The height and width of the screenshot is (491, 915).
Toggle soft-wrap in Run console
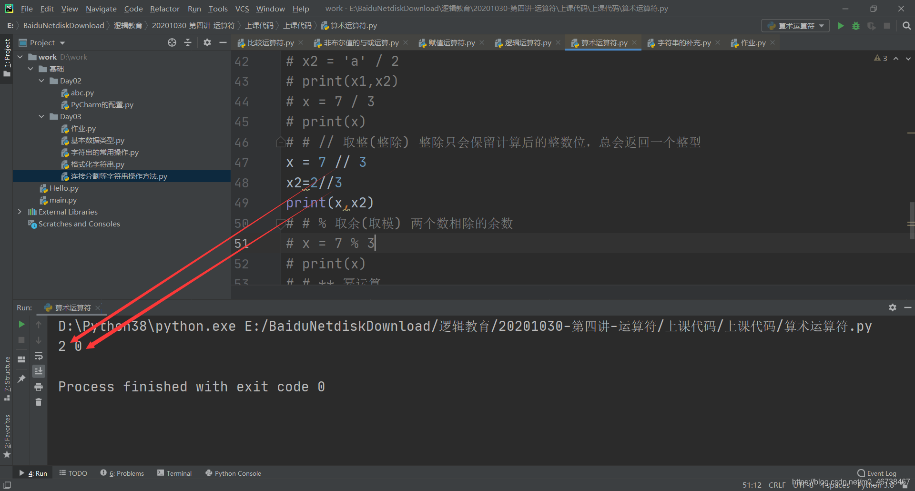39,356
